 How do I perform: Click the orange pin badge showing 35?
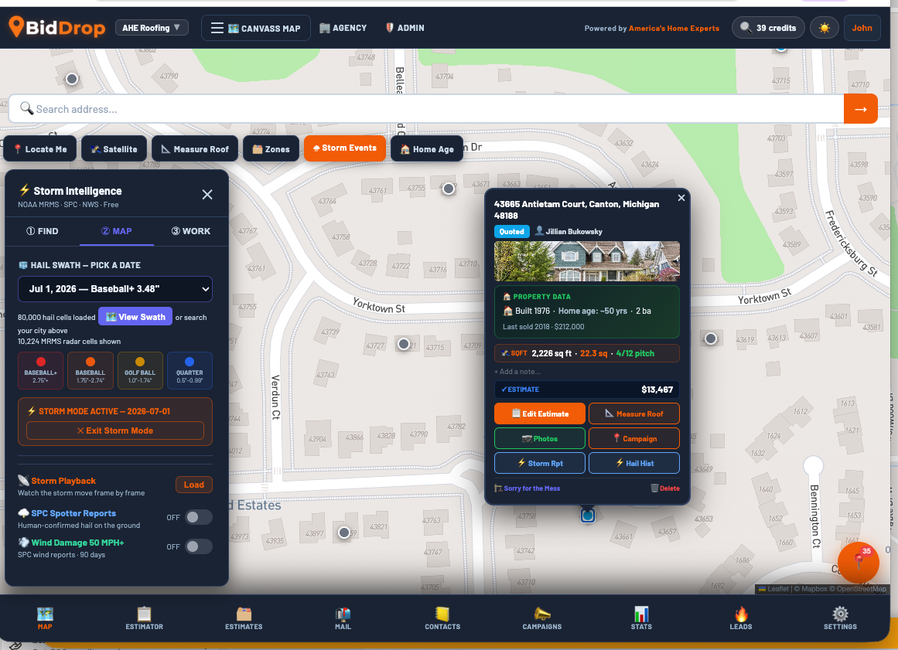point(858,563)
